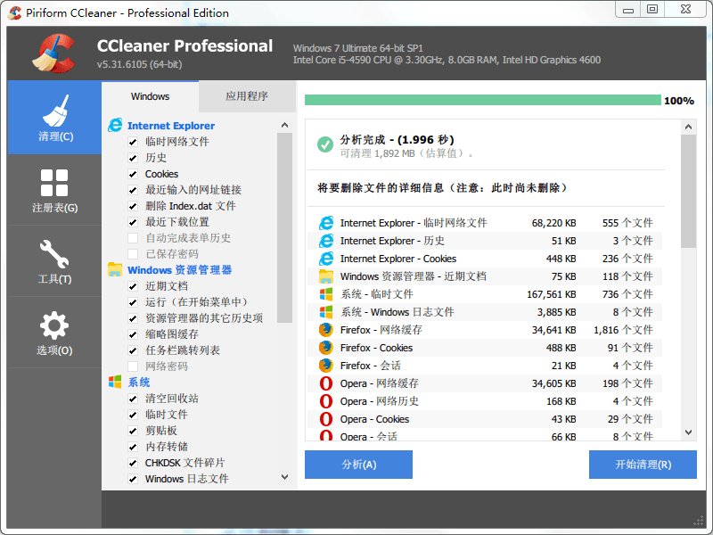Viewport: 713px width, 535px height.
Task: Click the Opera icon beside 网络历史 result
Action: 326,401
